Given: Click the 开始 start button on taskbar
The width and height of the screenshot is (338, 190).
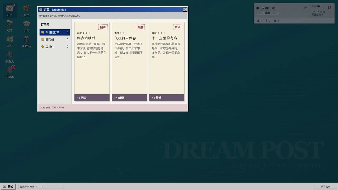Looking at the screenshot, I should pos(8,186).
